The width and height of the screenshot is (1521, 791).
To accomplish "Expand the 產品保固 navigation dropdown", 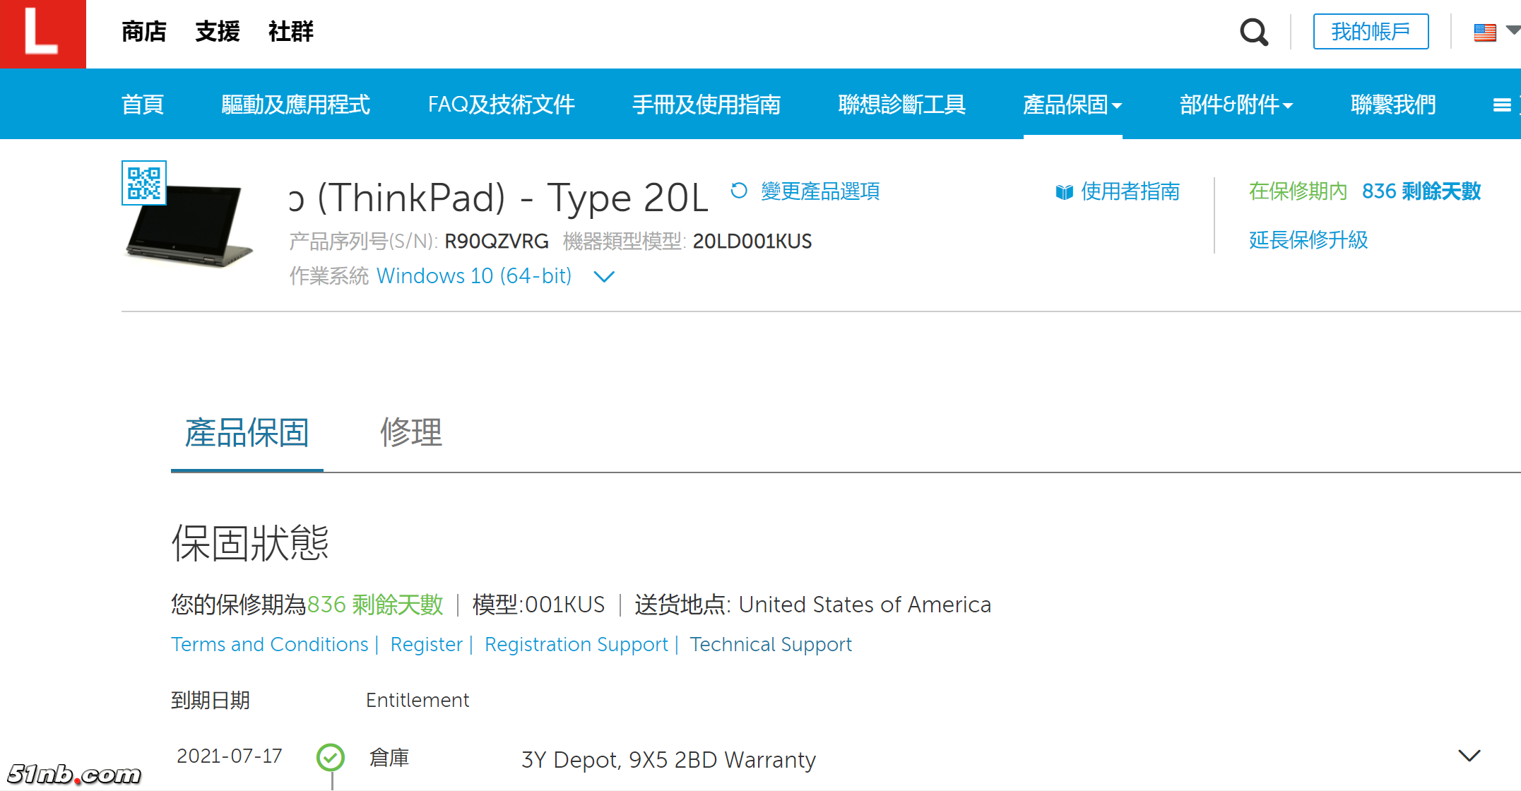I will tap(1072, 105).
